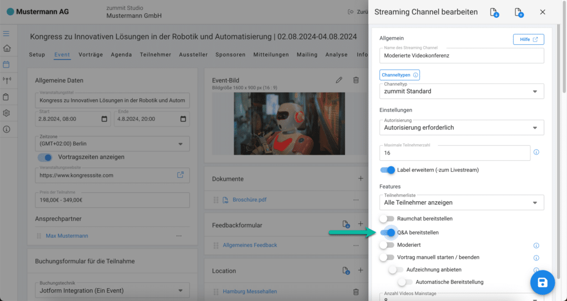Click the Hilfe button
This screenshot has width=567, height=301.
pyautogui.click(x=528, y=39)
